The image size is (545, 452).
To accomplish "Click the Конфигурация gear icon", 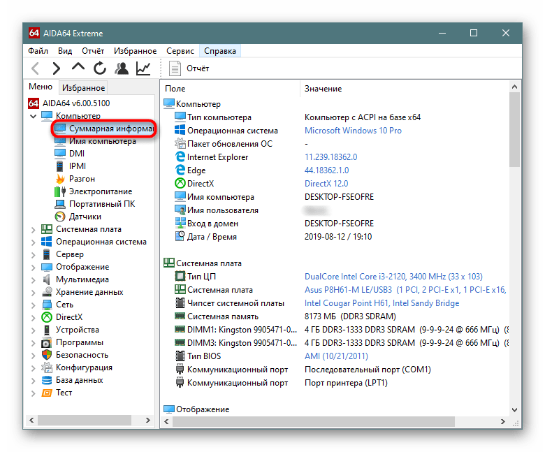I will tap(47, 367).
